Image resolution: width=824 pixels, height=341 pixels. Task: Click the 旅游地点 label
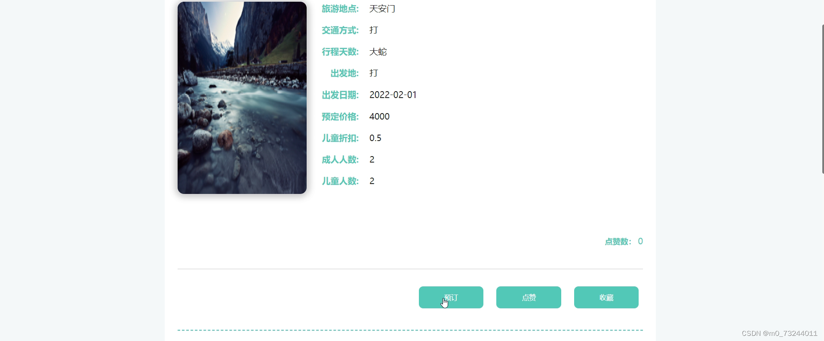click(340, 9)
